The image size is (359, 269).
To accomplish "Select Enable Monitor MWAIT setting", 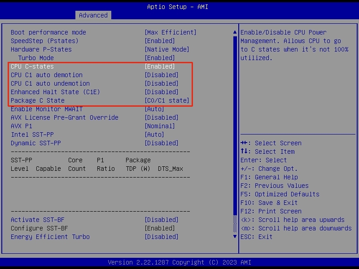I will (47, 109).
